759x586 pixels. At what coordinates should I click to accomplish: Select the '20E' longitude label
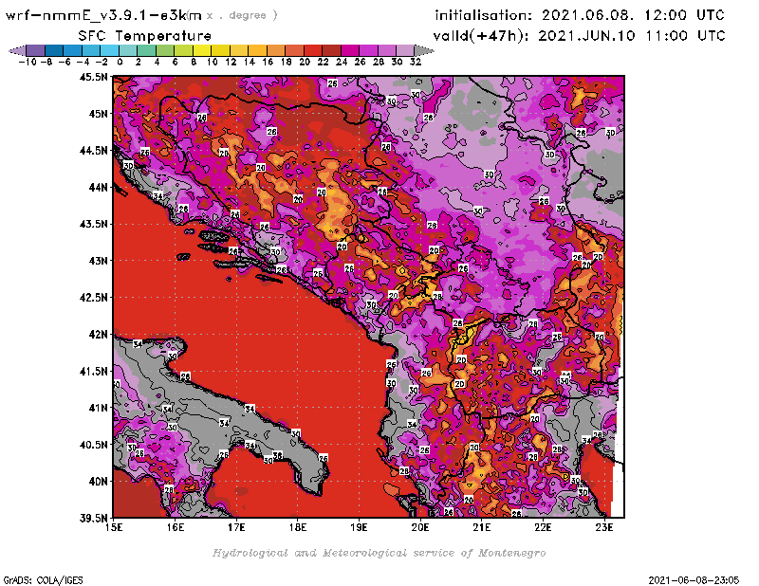(x=420, y=527)
